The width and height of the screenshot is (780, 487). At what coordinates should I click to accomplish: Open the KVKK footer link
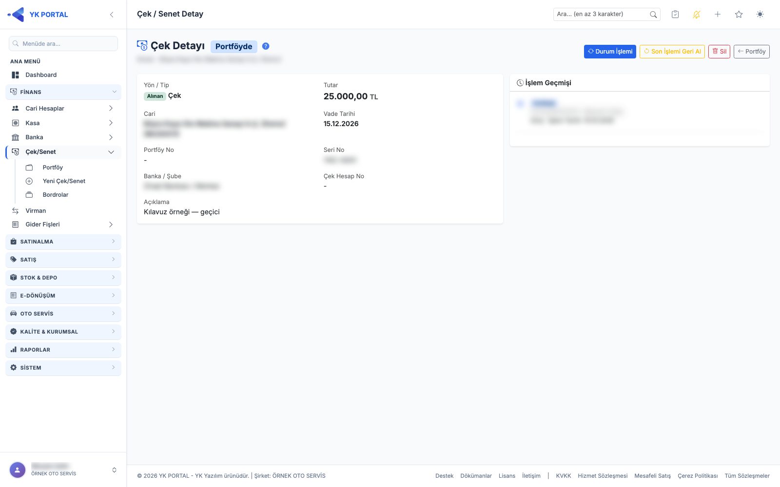564,476
